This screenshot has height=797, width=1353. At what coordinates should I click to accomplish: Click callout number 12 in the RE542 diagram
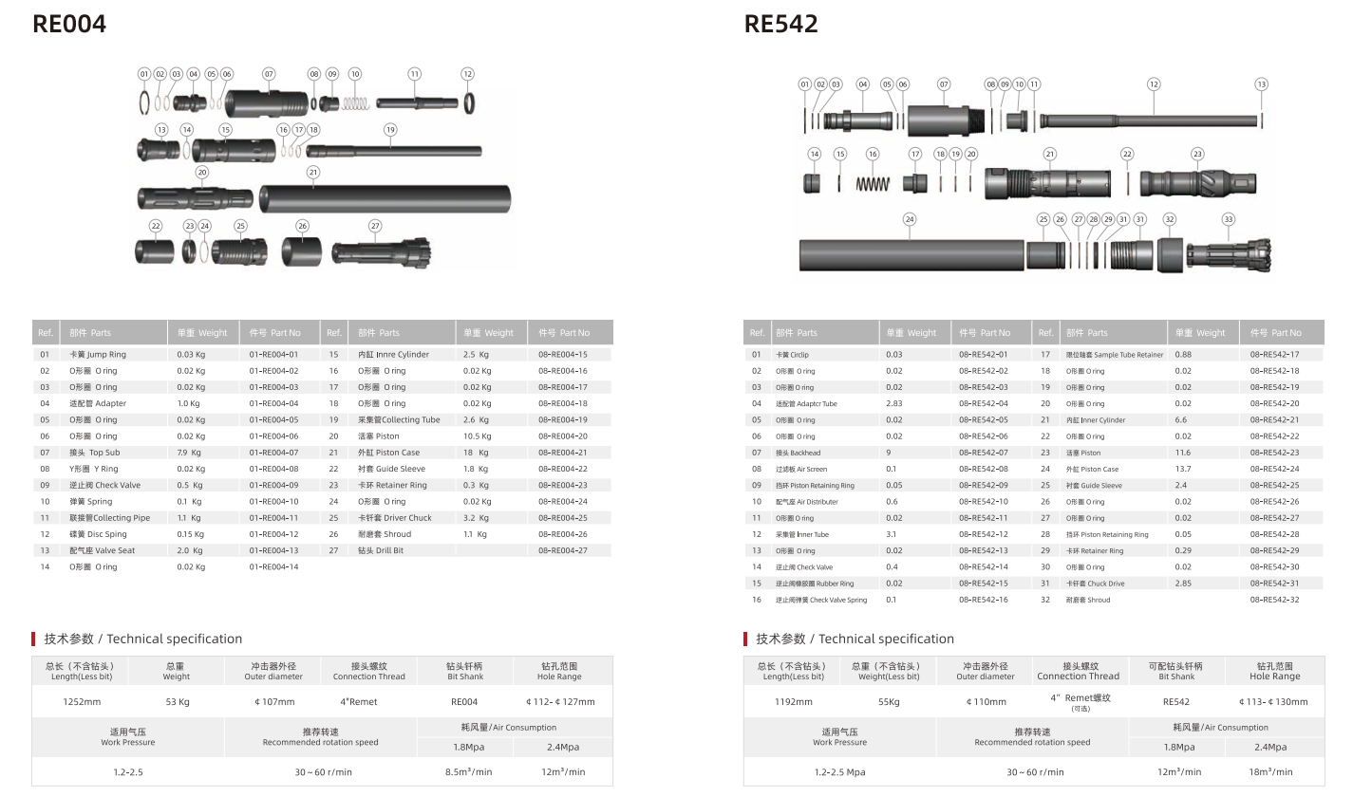(x=1154, y=84)
